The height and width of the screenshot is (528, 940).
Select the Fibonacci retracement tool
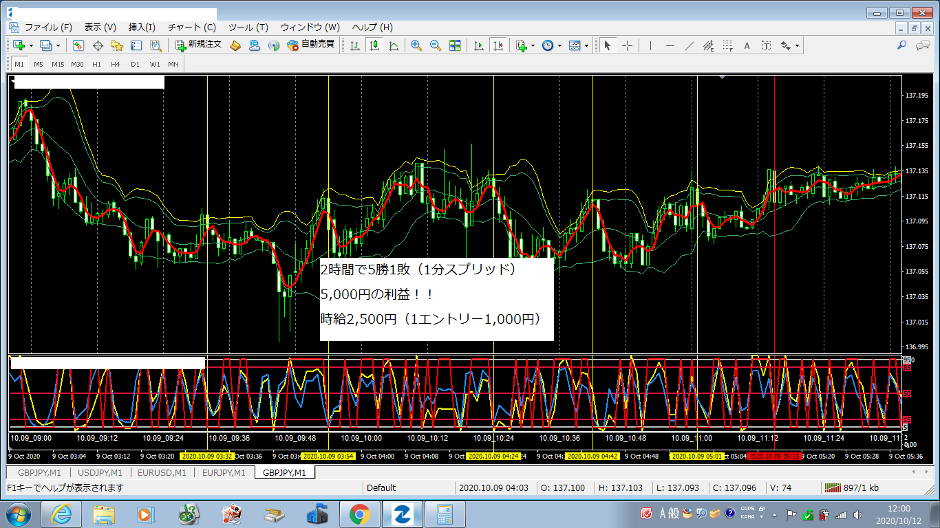(x=727, y=45)
